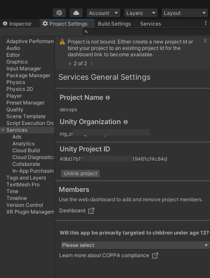Click the Unlink project button
Viewport: 210px width, 278px height.
81,174
